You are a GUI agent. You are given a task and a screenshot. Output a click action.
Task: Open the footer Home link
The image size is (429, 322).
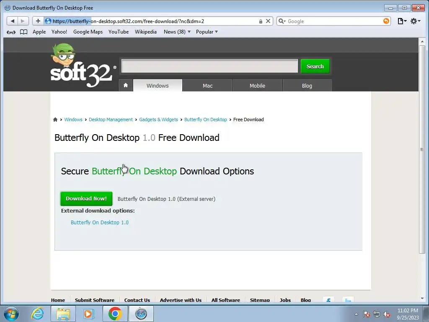58,300
